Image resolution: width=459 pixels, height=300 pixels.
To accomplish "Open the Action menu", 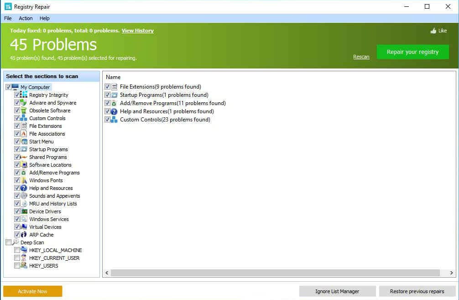I will [26, 18].
